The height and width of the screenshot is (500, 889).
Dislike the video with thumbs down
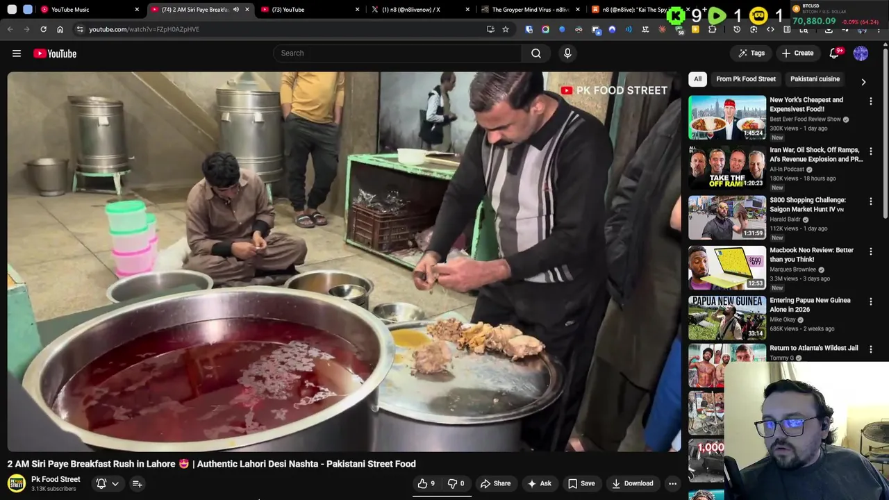pos(456,483)
